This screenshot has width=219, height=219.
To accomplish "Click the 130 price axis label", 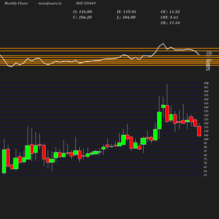I will pyautogui.click(x=206, y=115).
